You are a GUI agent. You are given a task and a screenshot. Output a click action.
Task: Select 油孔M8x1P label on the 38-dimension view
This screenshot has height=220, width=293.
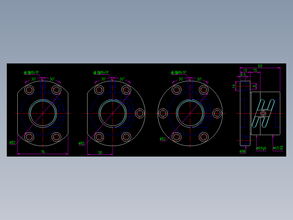click(101, 73)
